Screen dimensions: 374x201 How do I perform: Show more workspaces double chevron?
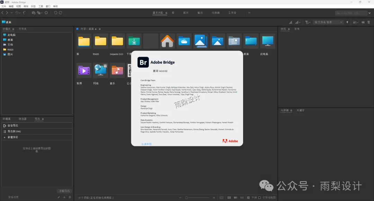point(249,12)
